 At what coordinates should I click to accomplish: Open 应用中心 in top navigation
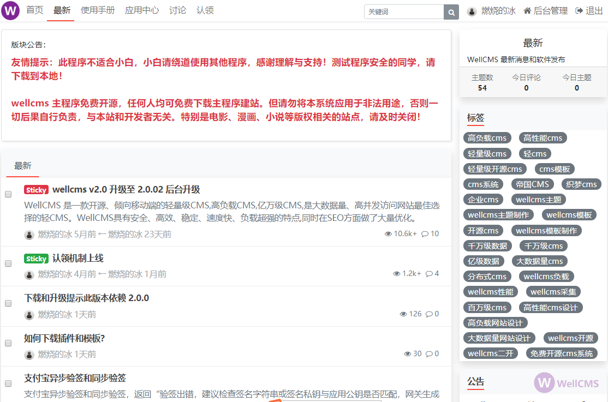142,10
